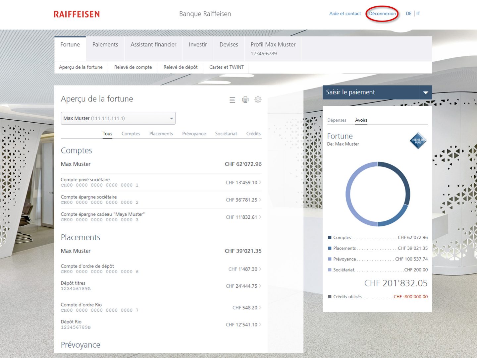
Task: Click the list view icon
Action: pos(232,100)
